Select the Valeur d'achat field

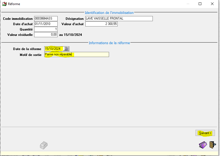point(101,24)
